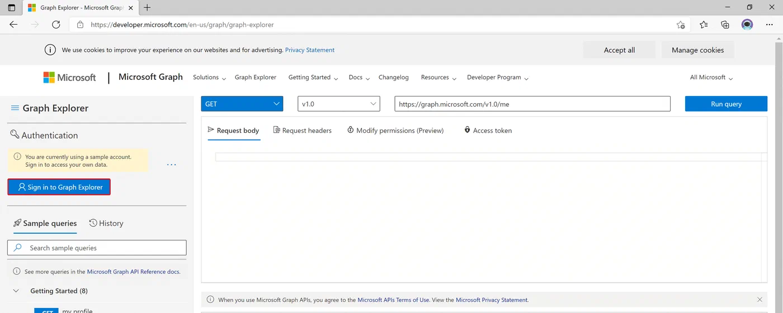The height and width of the screenshot is (313, 783).
Task: Add page to favorites star icon
Action: (681, 25)
